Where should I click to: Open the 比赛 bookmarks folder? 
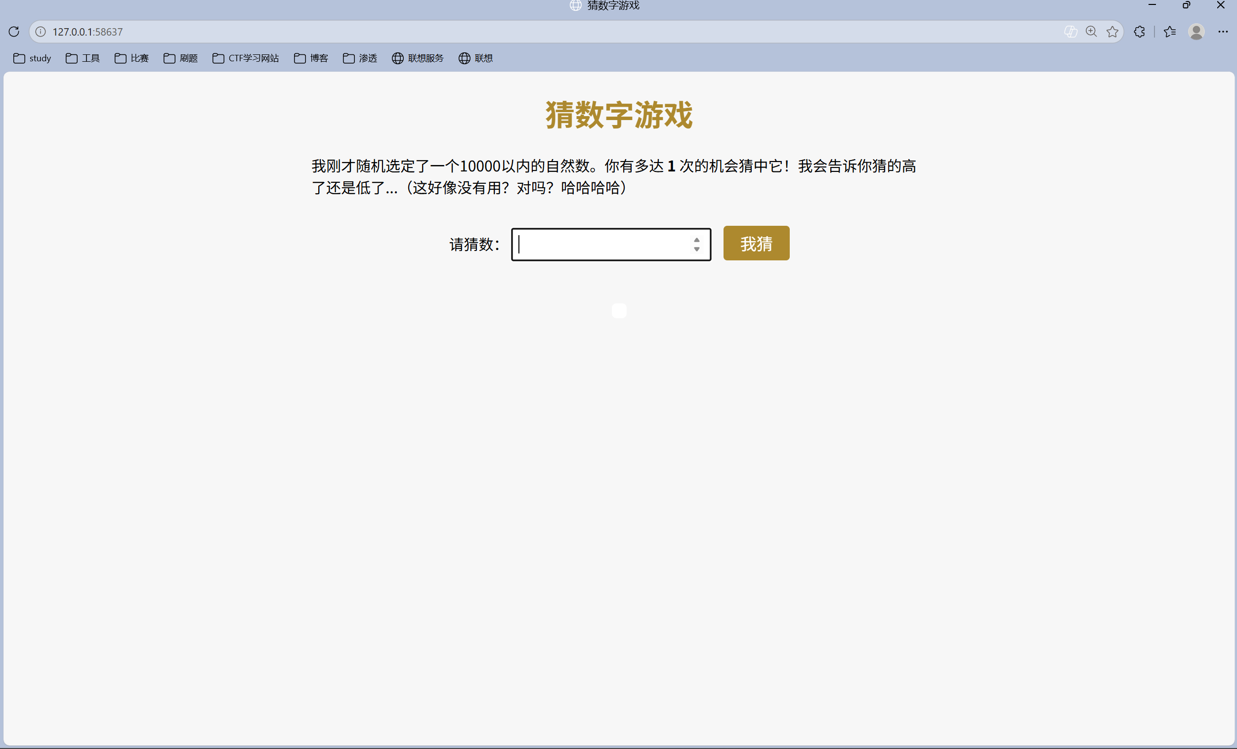131,58
